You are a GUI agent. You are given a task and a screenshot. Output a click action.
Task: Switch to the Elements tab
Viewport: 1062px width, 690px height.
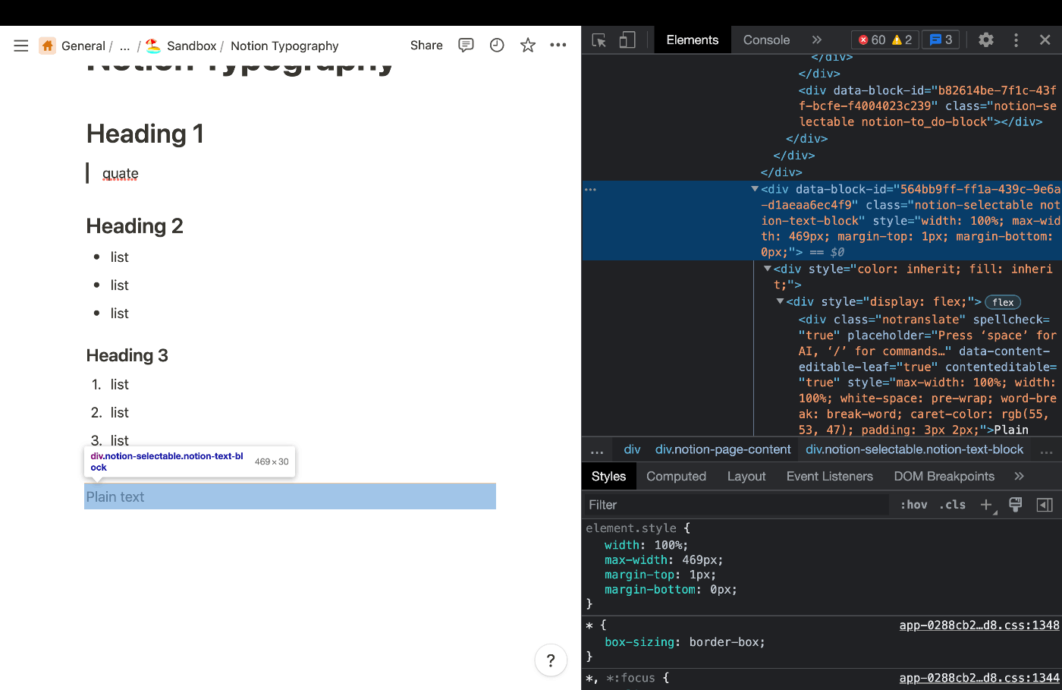point(692,40)
